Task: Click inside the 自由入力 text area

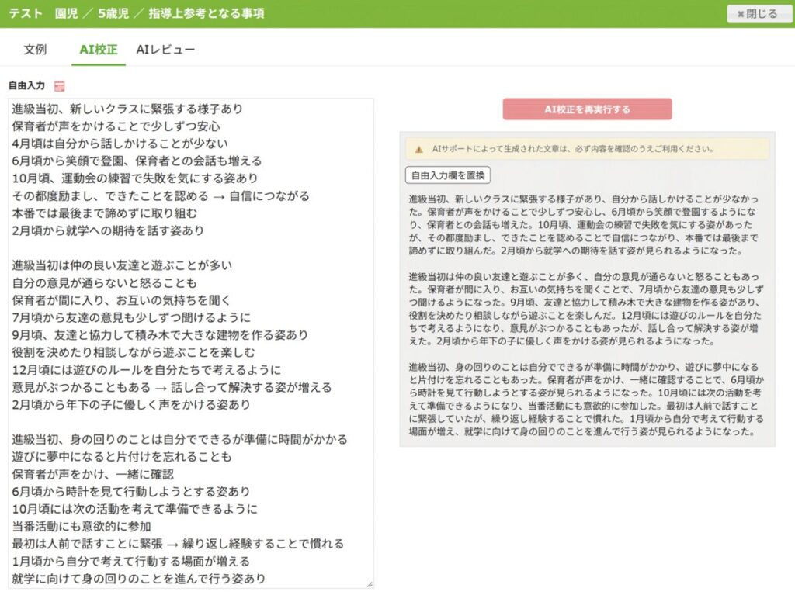Action: [191, 343]
